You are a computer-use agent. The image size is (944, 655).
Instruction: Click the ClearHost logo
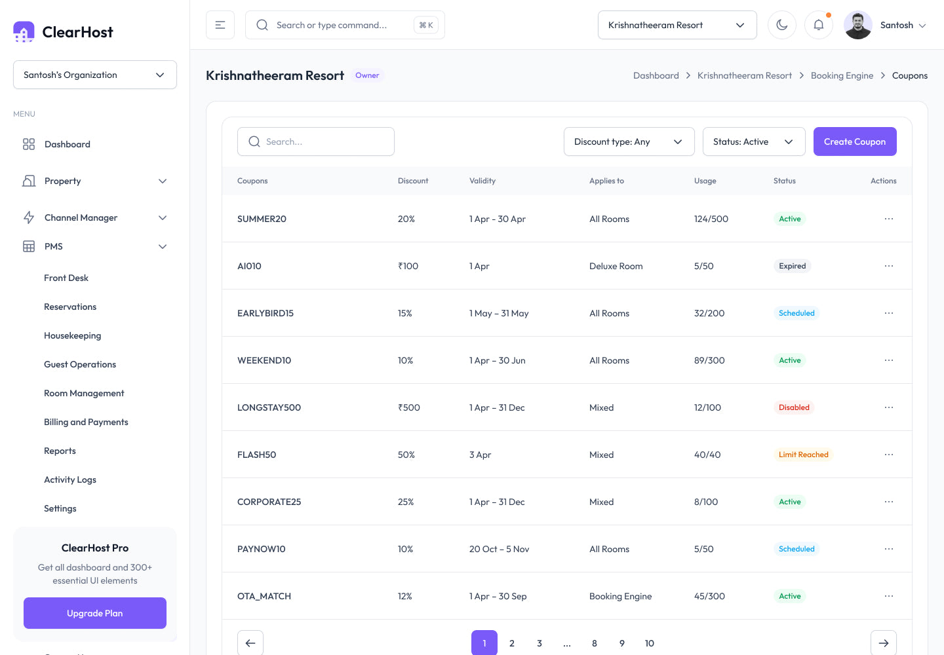click(64, 31)
